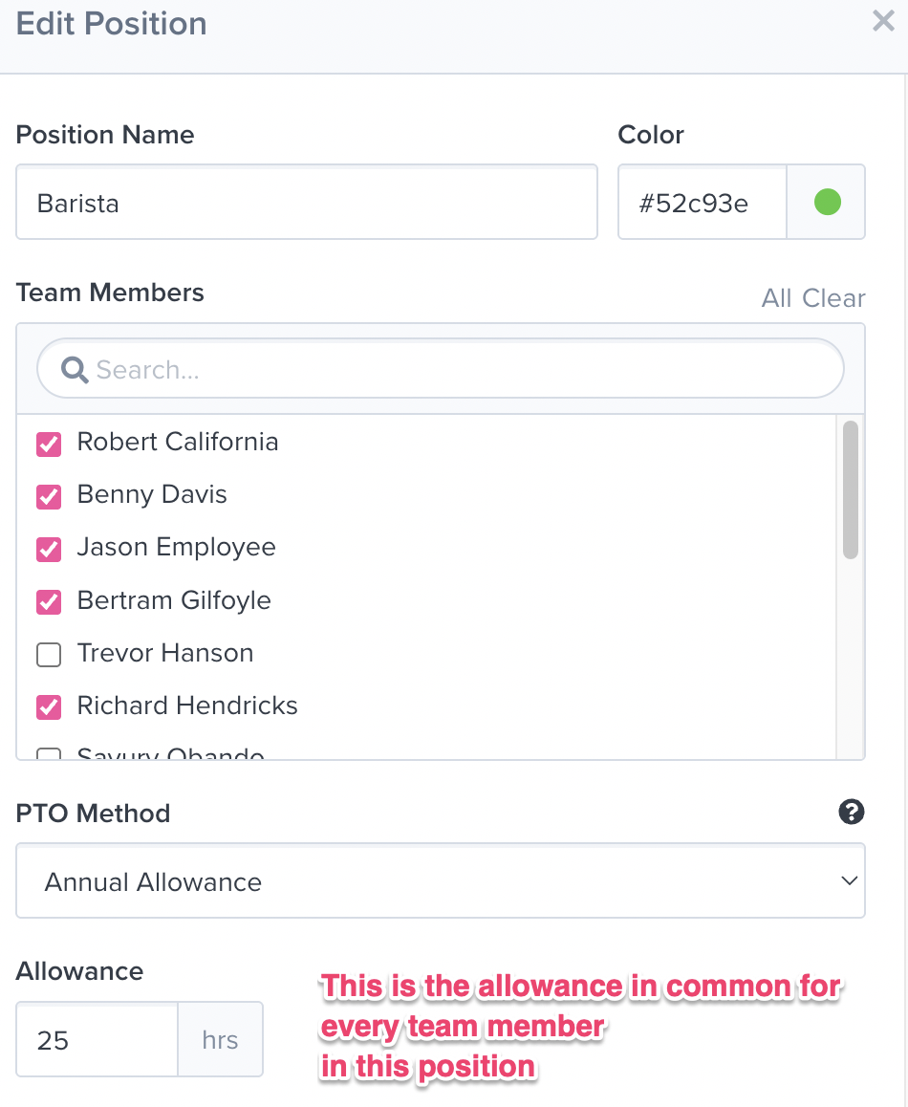The width and height of the screenshot is (908, 1107).
Task: Clear all team member selections
Action: (833, 299)
